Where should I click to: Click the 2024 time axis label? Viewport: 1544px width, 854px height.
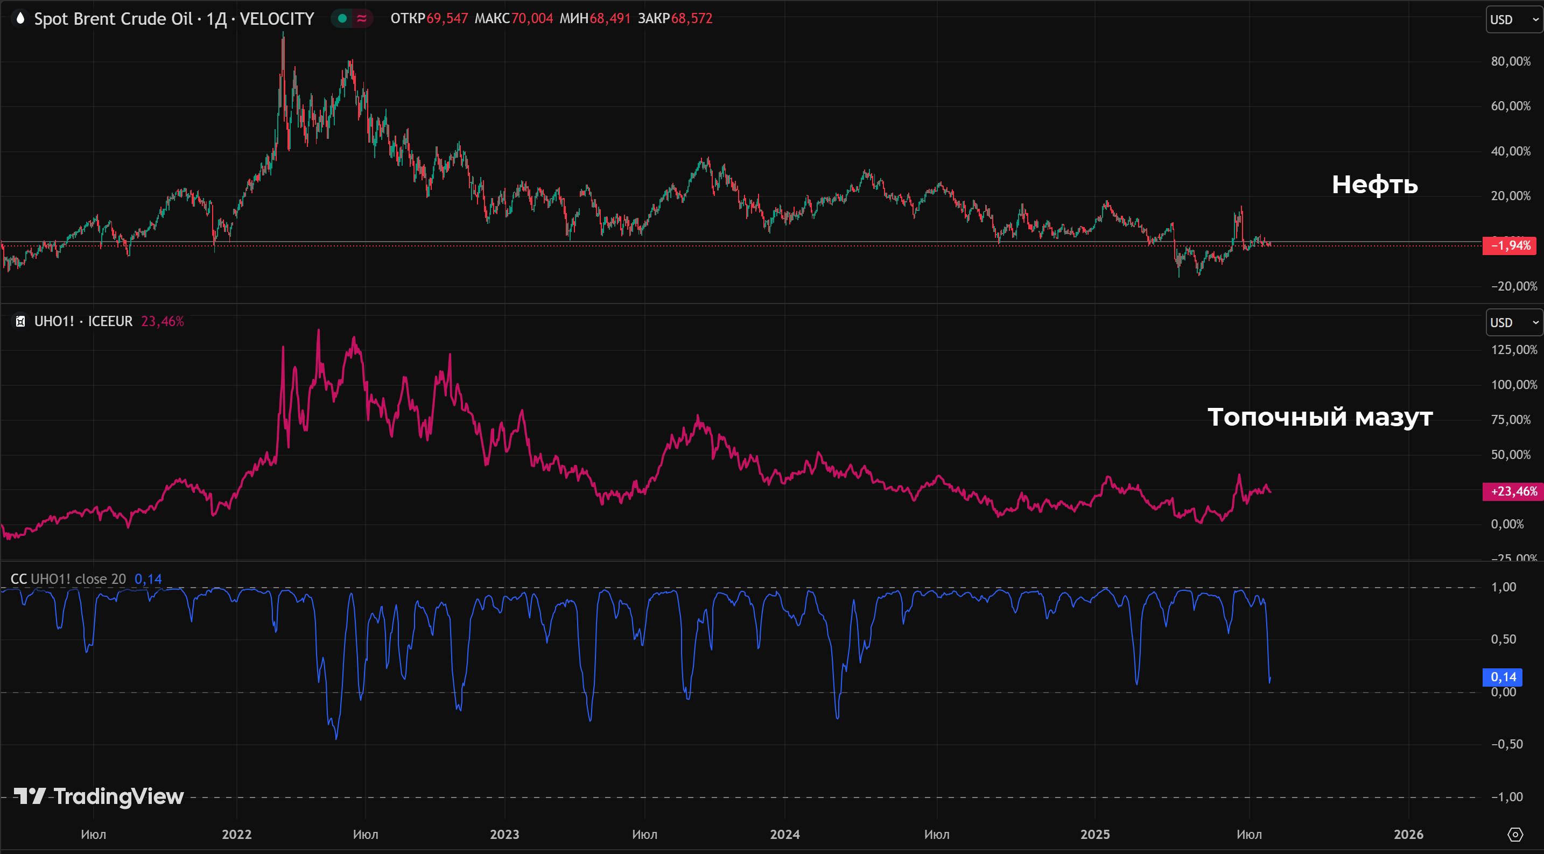pos(784,834)
